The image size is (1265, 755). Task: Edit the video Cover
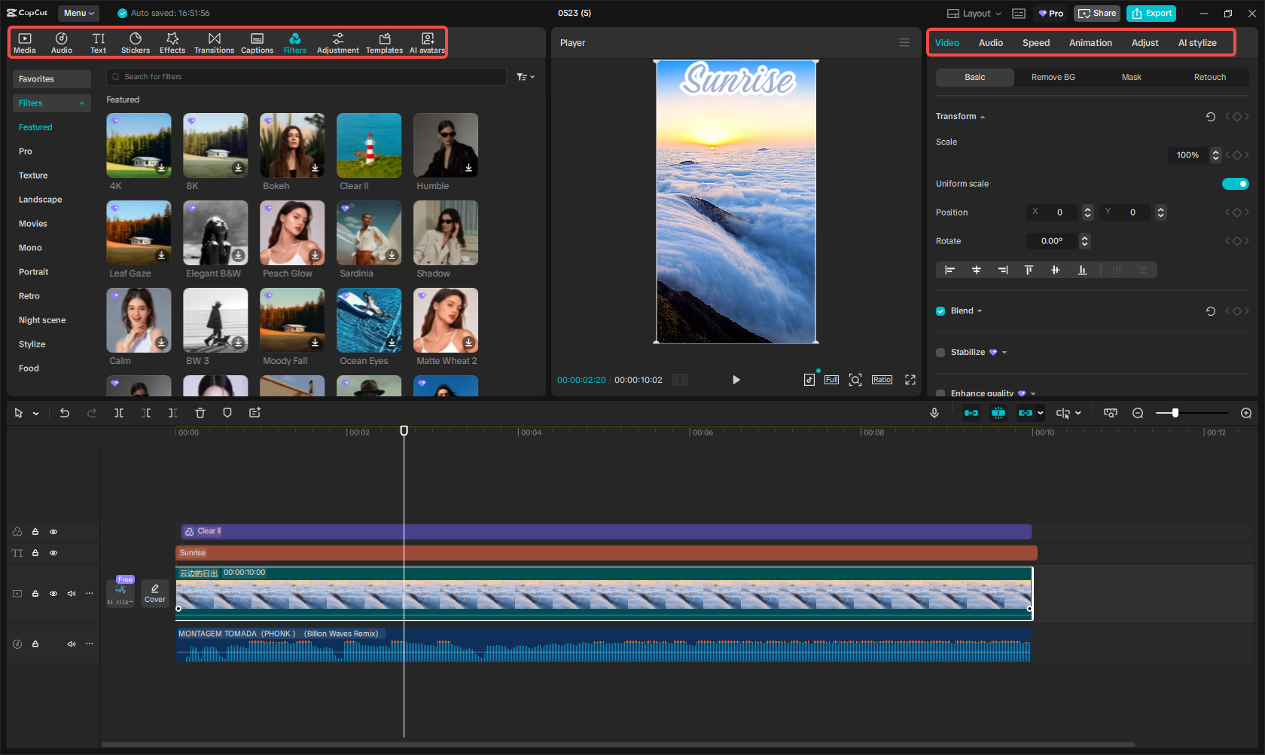pos(155,593)
